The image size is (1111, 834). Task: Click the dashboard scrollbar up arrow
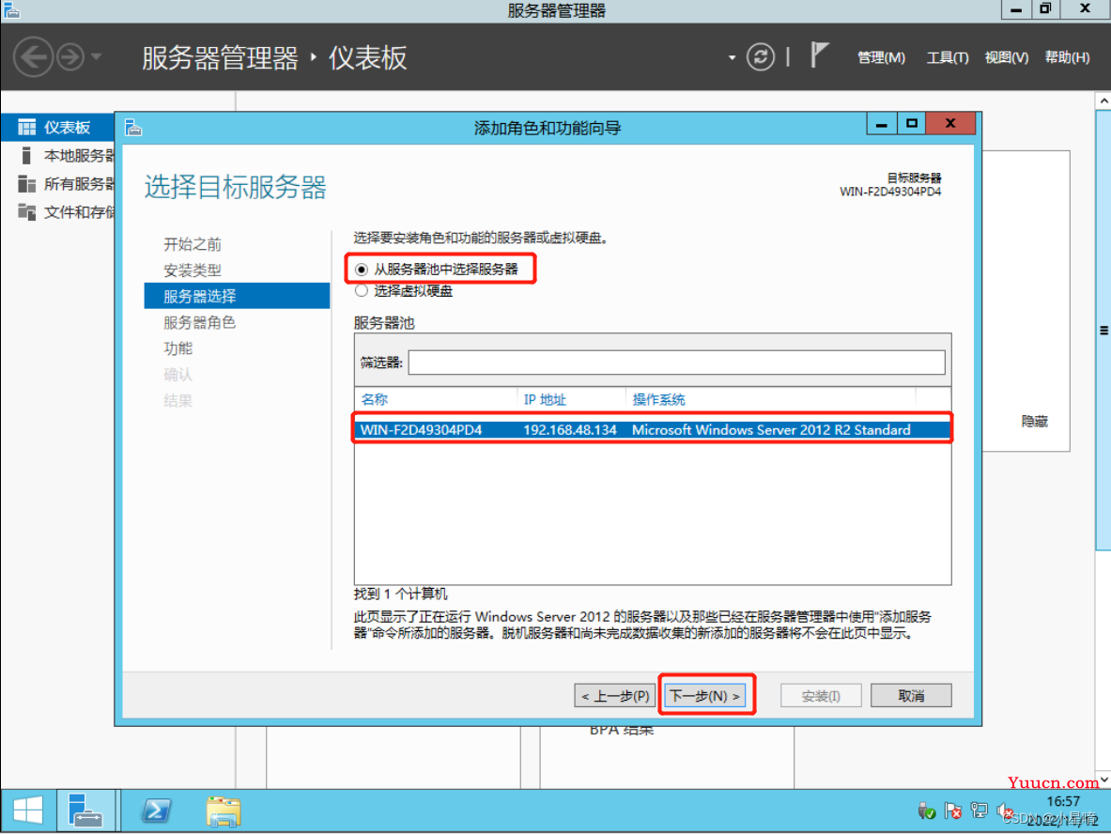1103,101
